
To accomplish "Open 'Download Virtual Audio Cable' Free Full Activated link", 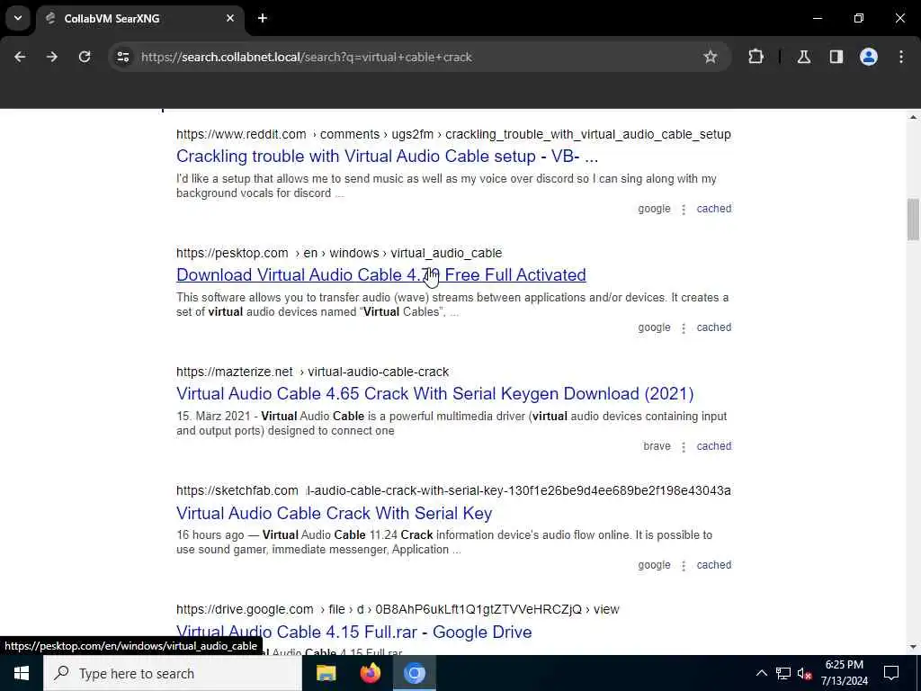I will point(381,275).
